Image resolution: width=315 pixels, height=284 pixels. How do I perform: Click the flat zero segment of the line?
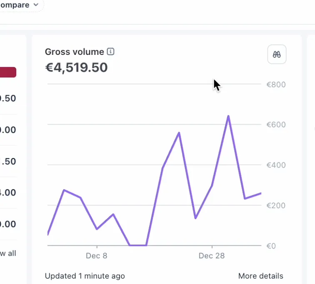point(138,245)
